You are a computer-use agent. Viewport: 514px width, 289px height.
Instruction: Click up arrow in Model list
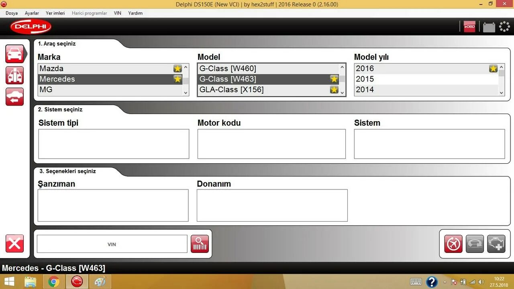(x=342, y=67)
